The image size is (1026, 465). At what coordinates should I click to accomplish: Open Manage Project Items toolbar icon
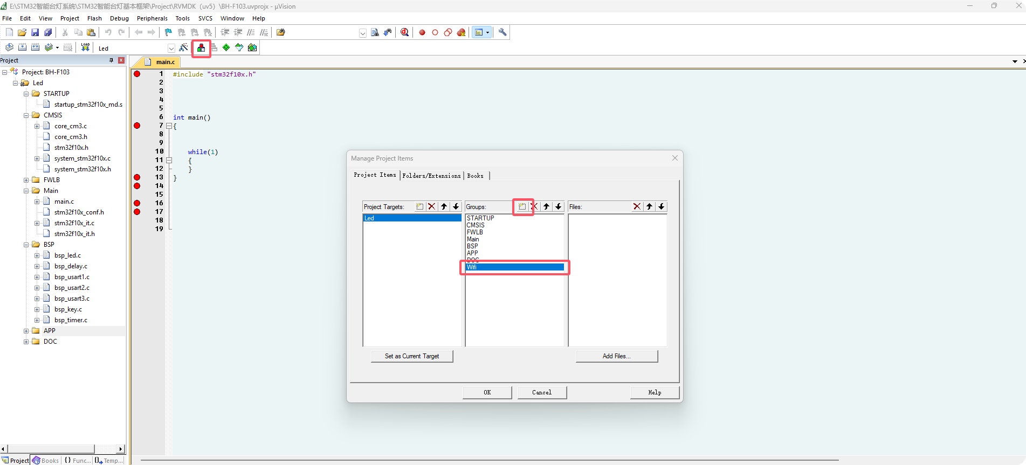(x=201, y=48)
